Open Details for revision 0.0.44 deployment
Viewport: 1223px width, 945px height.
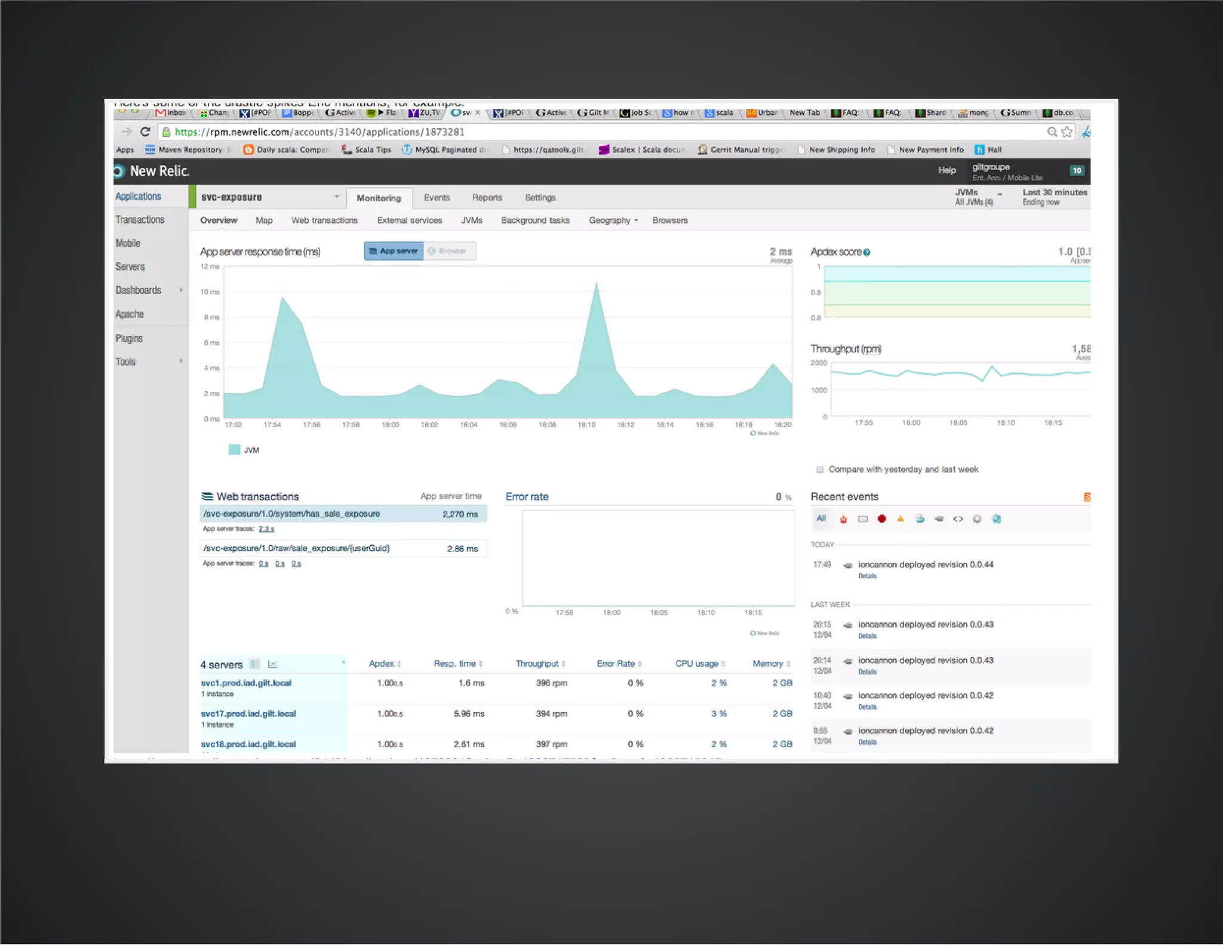867,576
